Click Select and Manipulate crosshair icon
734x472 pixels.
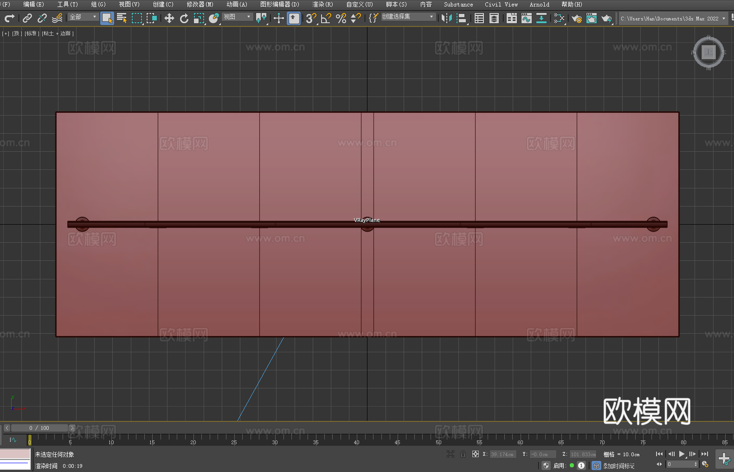coord(279,18)
